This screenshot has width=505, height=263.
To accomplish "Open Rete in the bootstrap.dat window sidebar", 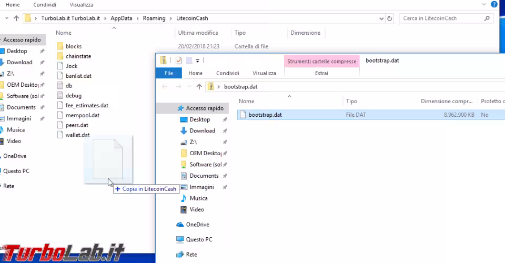I will [x=191, y=254].
